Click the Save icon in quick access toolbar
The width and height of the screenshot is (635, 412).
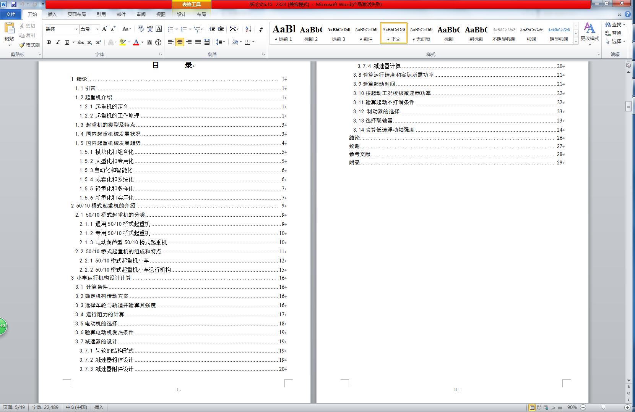(14, 4)
